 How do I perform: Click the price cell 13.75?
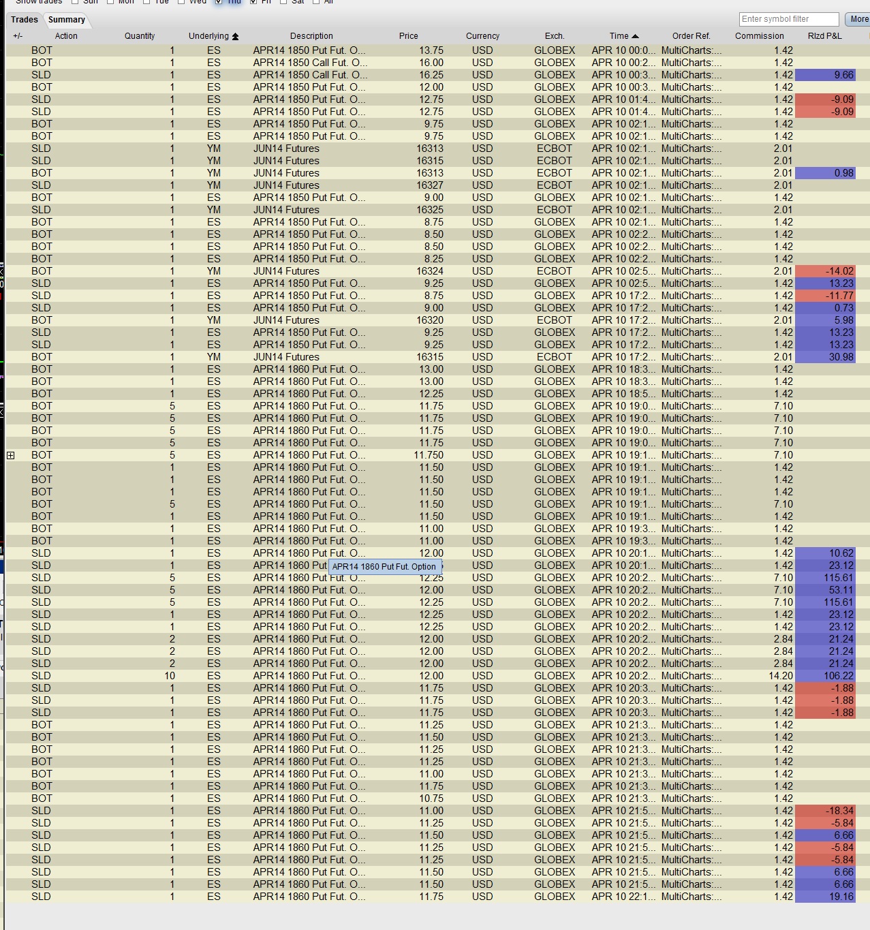(x=431, y=50)
